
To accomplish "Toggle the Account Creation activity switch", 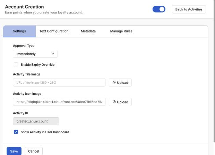I will tap(159, 9).
